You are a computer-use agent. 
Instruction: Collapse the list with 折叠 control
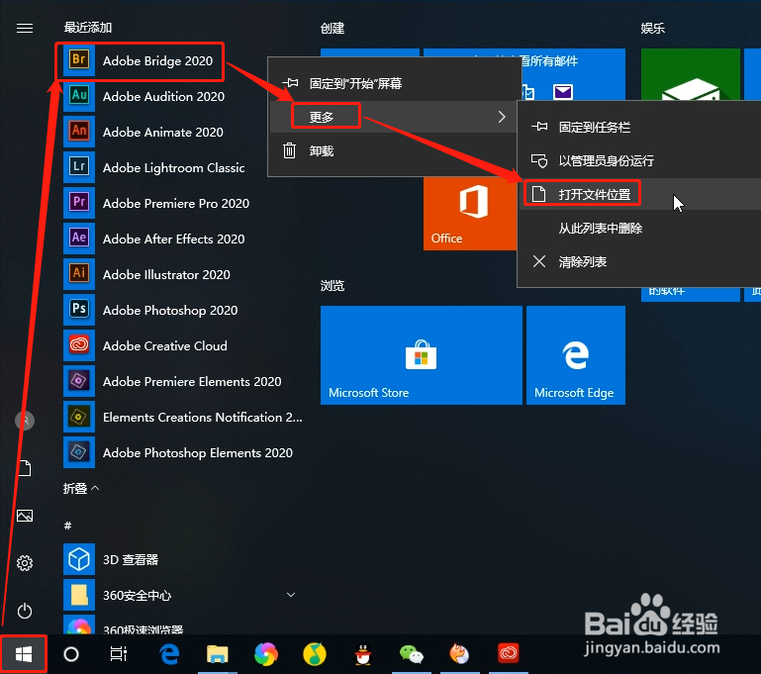click(x=81, y=488)
